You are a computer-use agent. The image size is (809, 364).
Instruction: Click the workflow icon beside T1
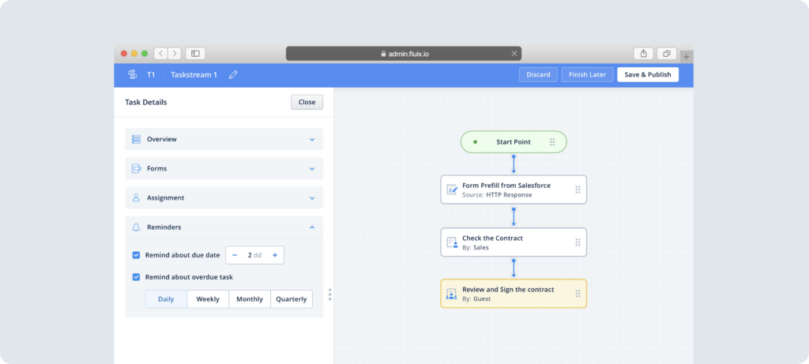132,75
